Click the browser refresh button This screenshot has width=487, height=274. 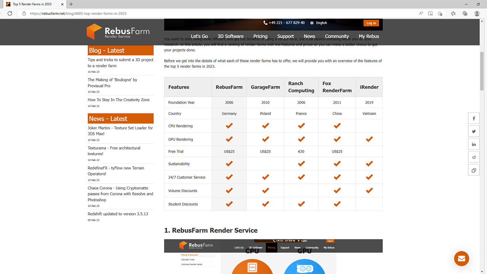pos(10,13)
